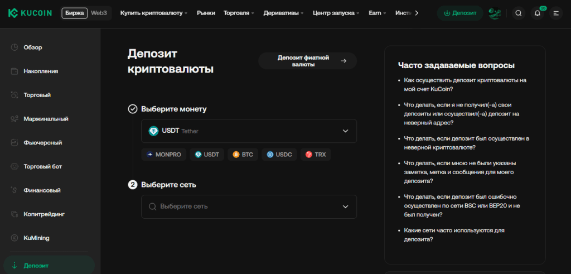Click the Накопления wallet icon
The image size is (571, 274).
coord(14,71)
